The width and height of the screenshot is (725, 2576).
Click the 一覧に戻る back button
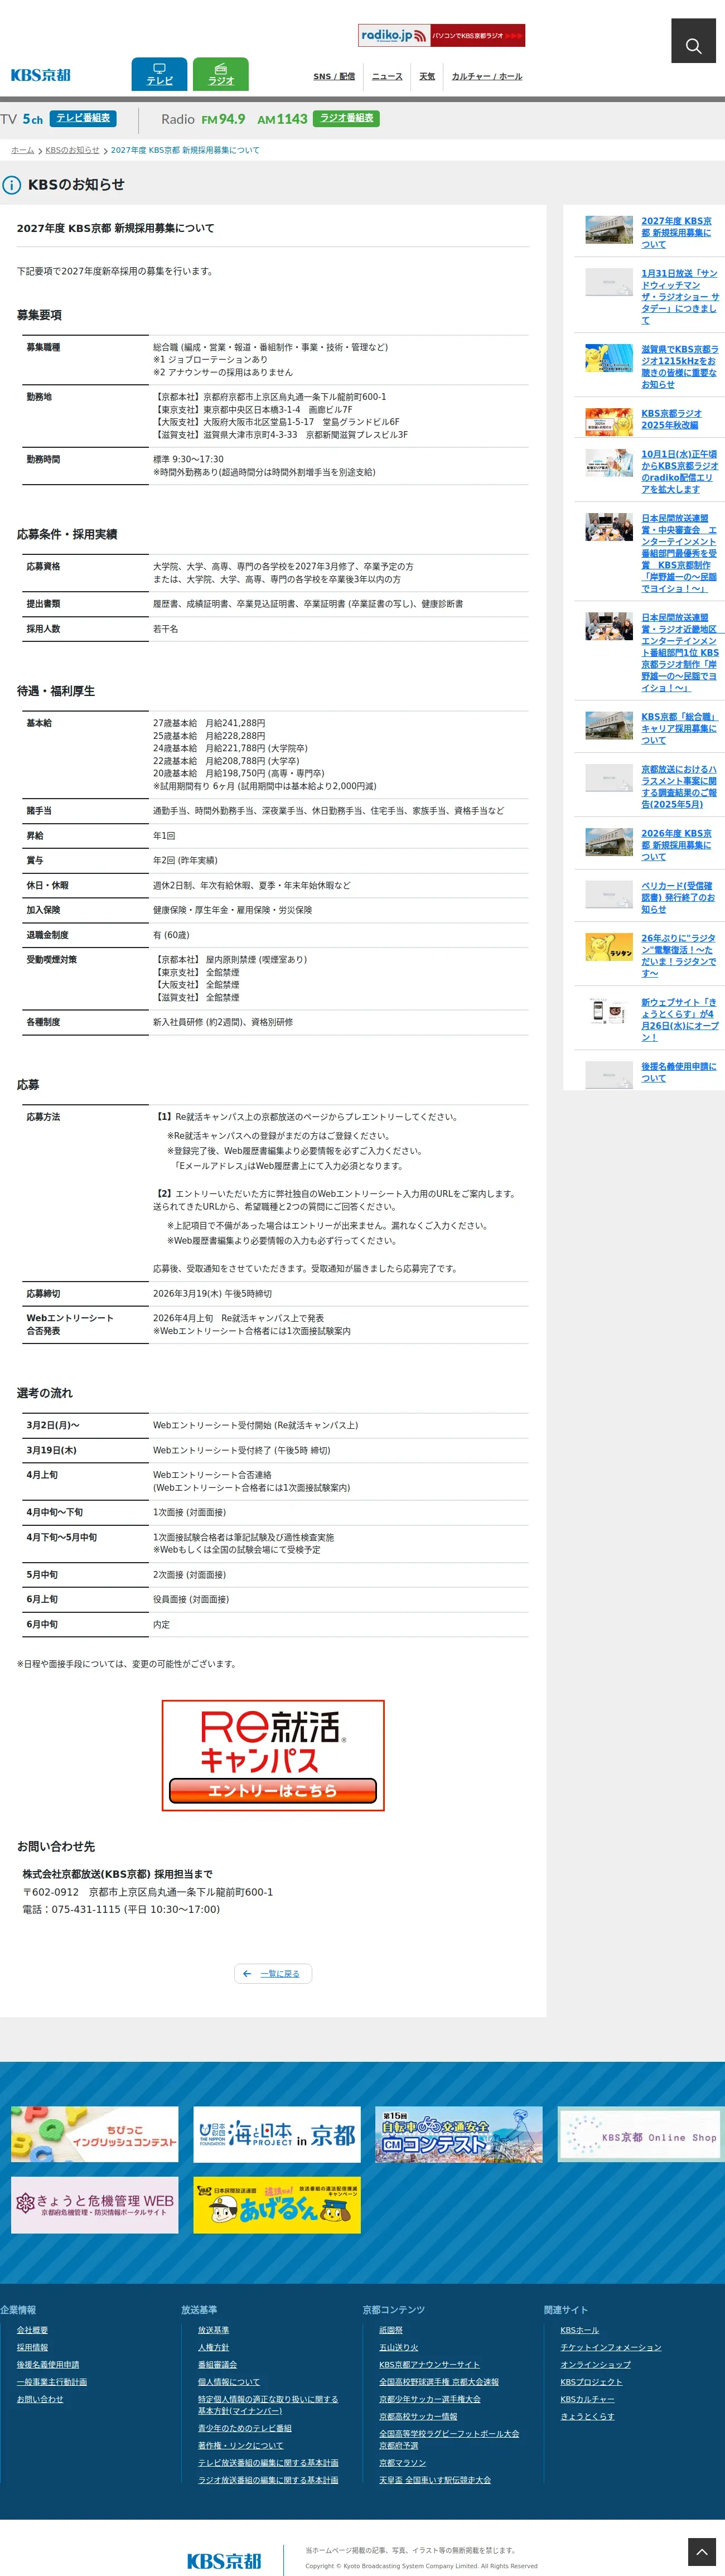point(273,1973)
